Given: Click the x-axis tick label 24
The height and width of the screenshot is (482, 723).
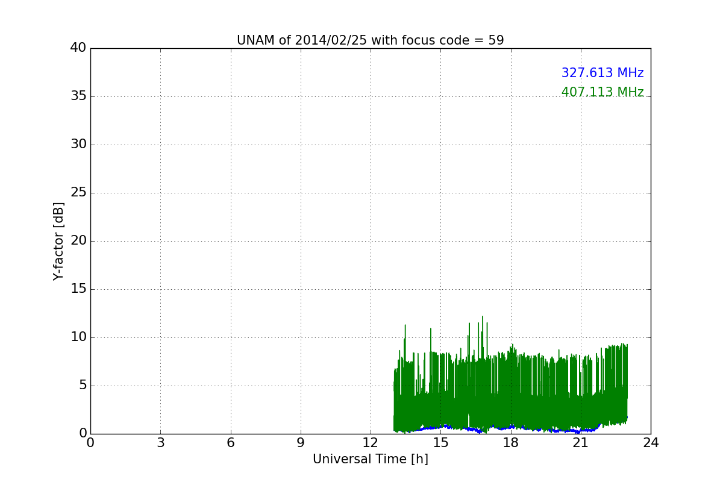Looking at the screenshot, I should tap(651, 443).
